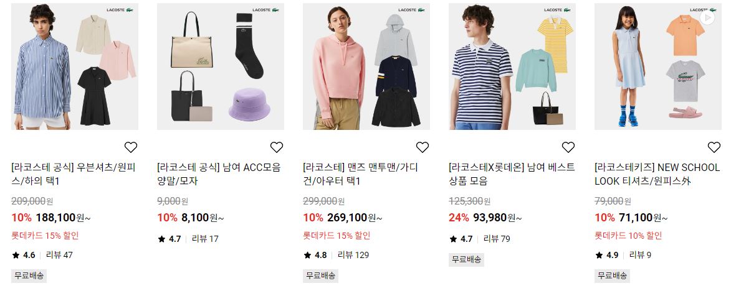Favorite the 우븐셔츠/원피스 product with heart
Image resolution: width=731 pixels, height=291 pixels.
[130, 147]
